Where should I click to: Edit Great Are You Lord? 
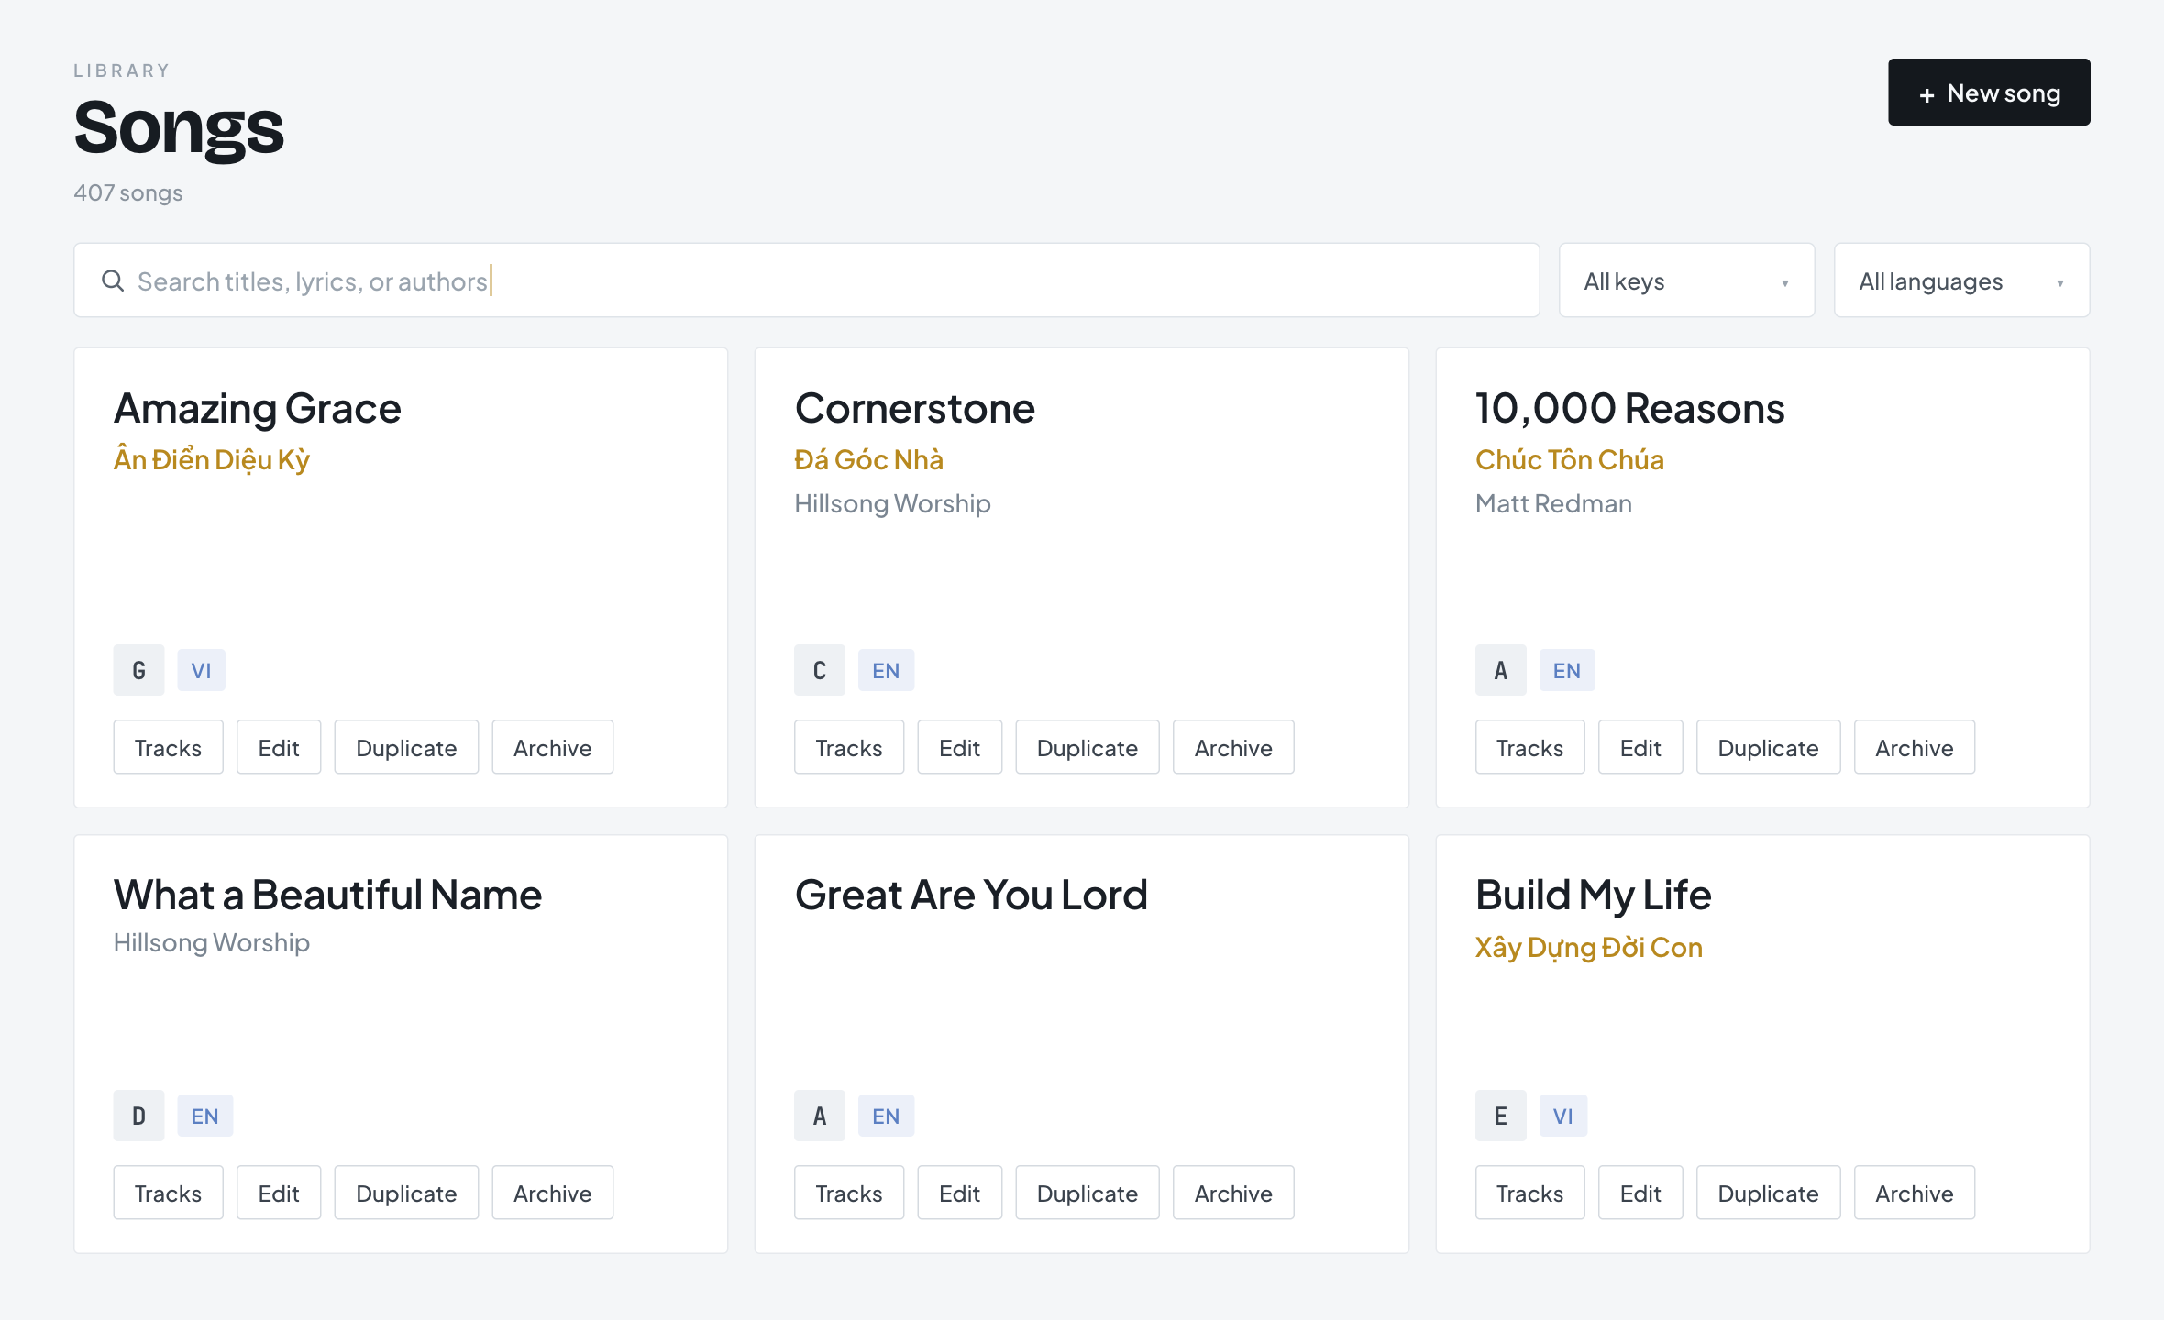[959, 1193]
